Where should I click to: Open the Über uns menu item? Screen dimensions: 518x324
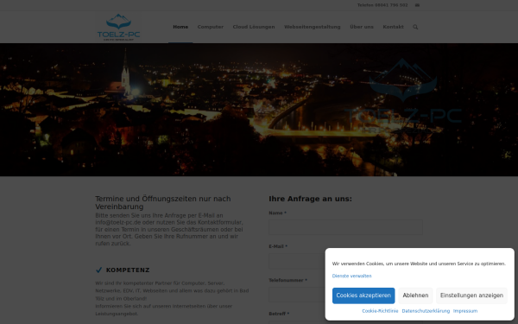tap(362, 27)
